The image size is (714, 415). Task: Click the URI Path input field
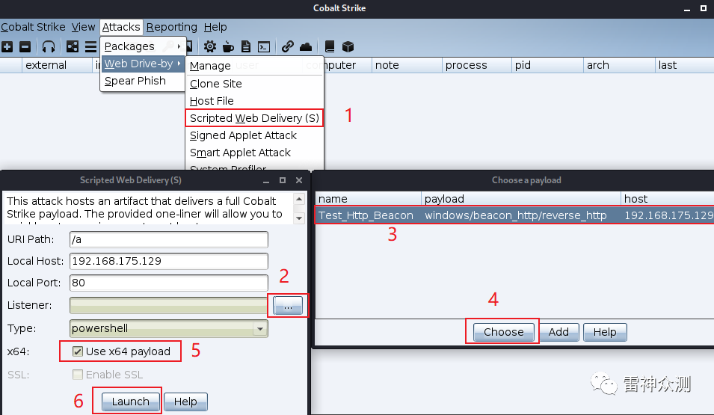point(169,239)
